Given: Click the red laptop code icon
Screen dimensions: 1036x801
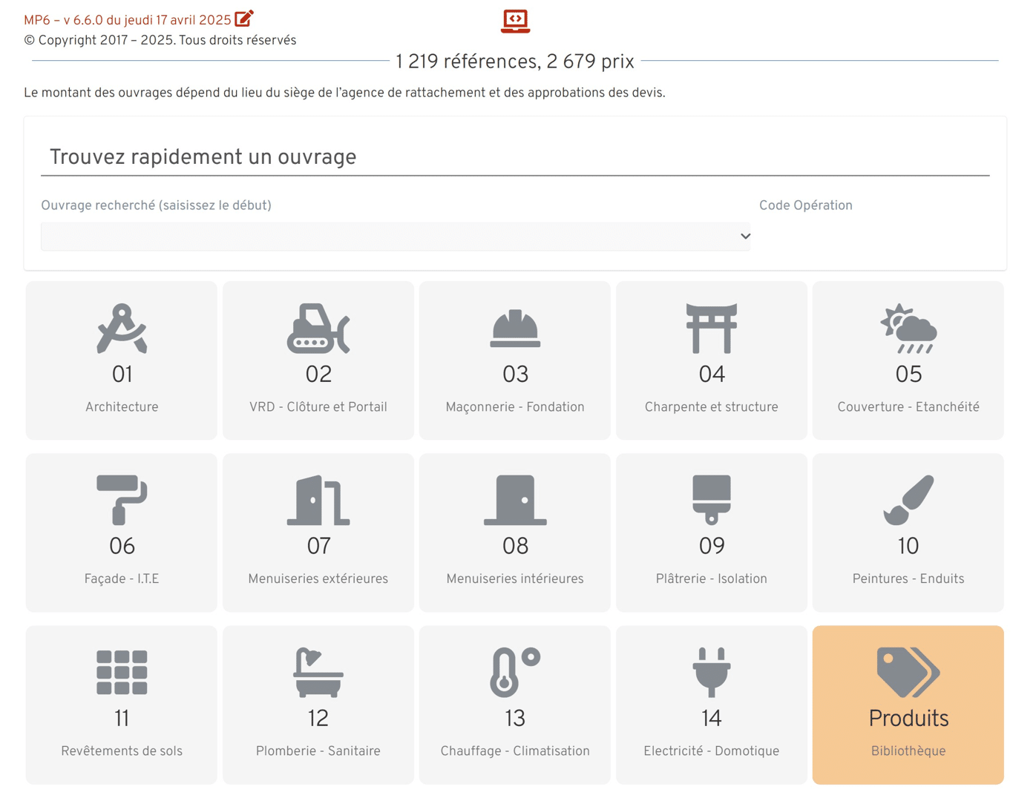Looking at the screenshot, I should (x=515, y=20).
